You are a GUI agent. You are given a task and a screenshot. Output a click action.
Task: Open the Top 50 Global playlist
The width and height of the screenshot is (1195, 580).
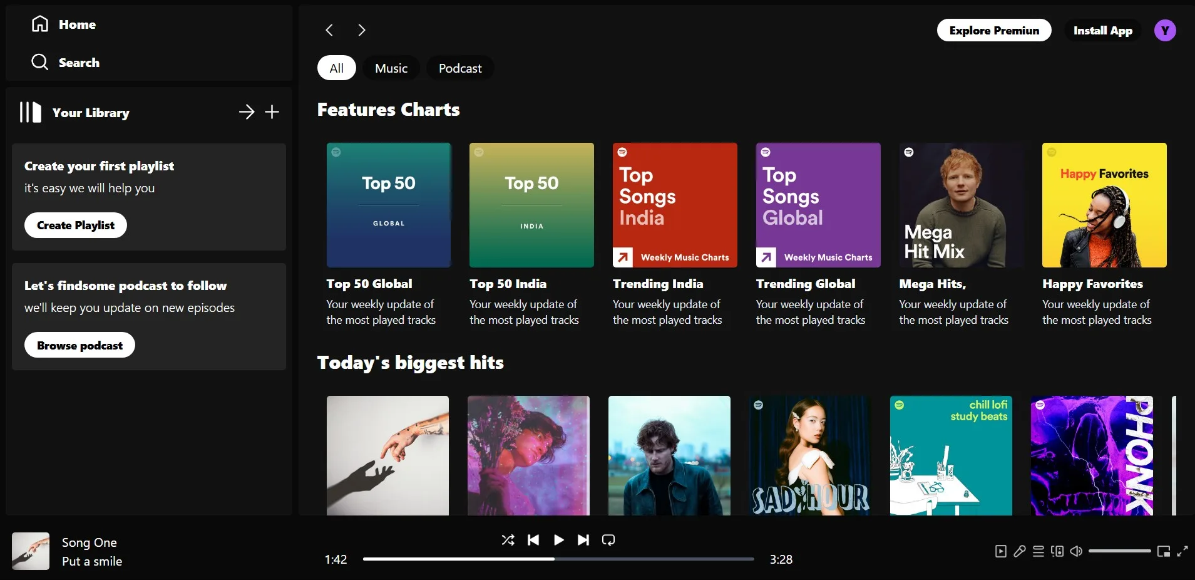[x=388, y=205]
